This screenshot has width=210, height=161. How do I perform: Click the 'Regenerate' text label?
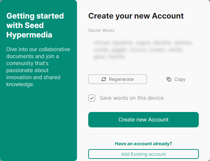[x=121, y=79]
